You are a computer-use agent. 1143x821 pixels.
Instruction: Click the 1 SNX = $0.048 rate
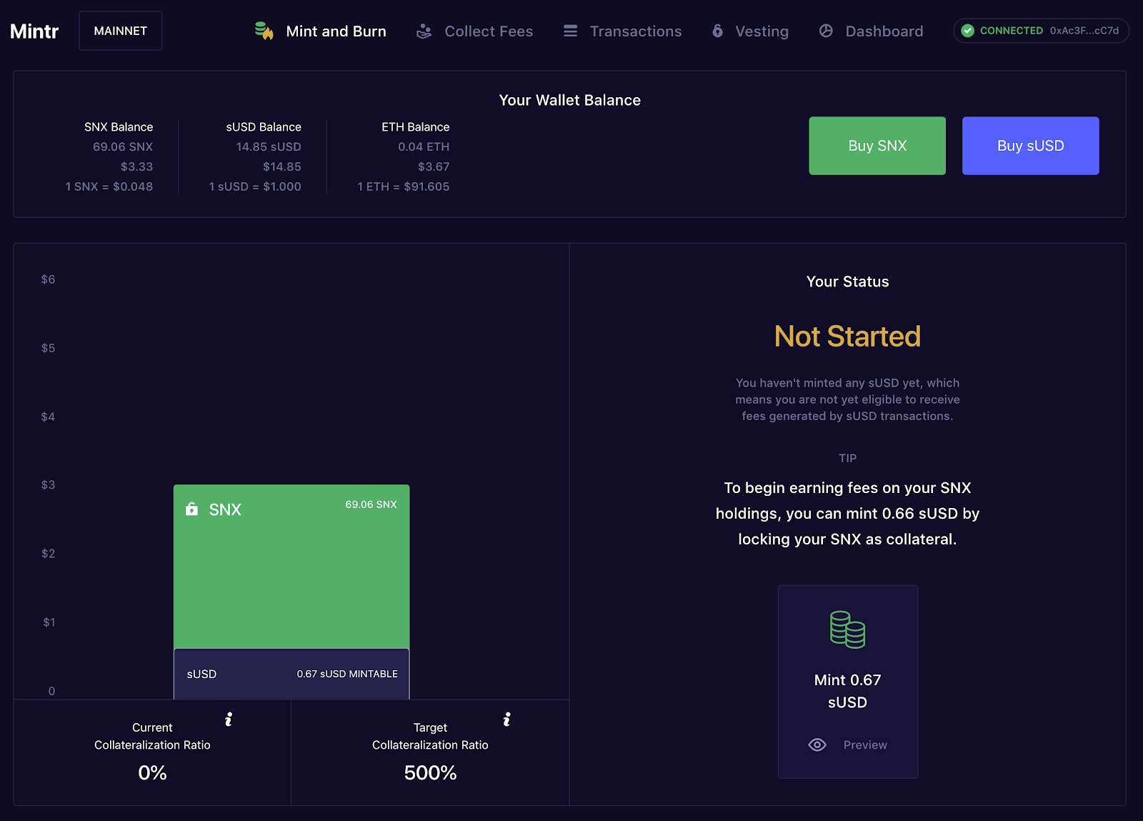(109, 186)
